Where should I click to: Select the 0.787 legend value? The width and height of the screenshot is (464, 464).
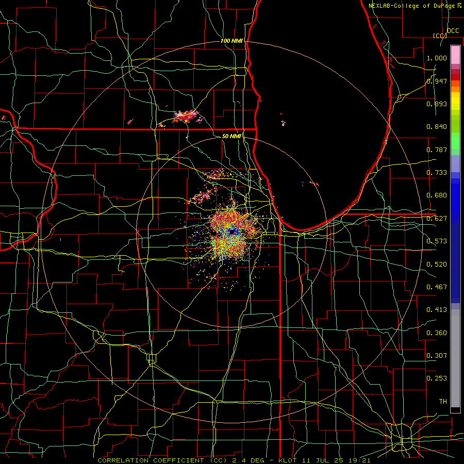point(437,150)
